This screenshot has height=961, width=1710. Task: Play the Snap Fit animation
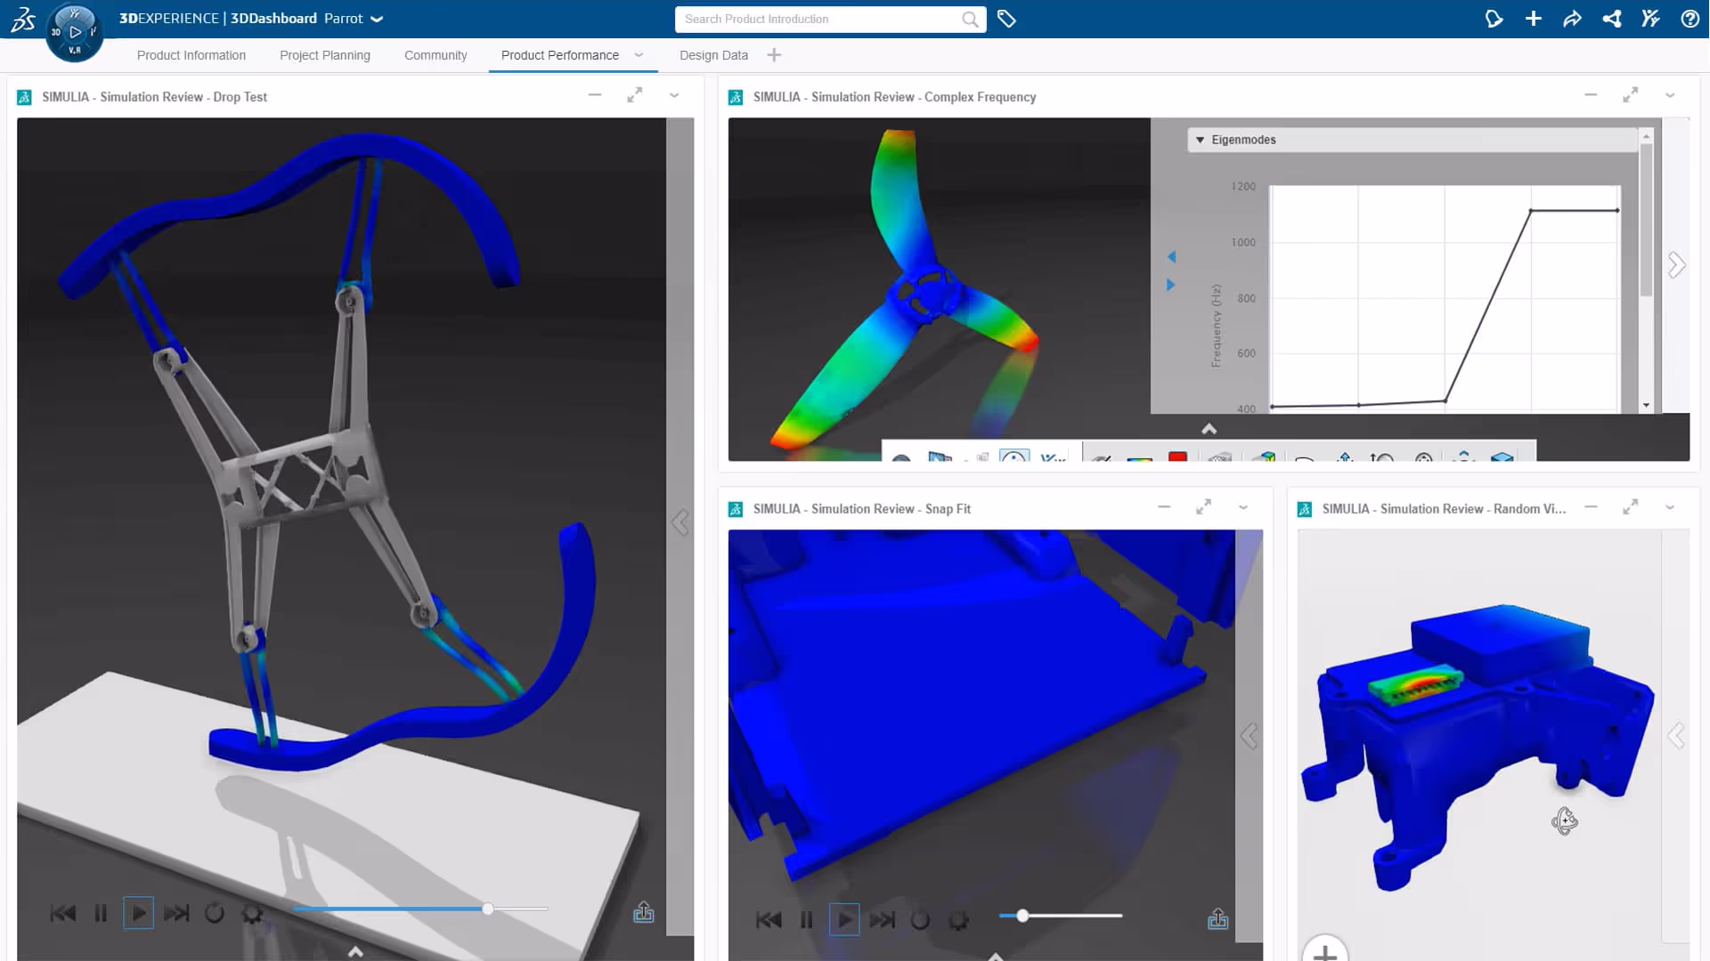pyautogui.click(x=844, y=919)
